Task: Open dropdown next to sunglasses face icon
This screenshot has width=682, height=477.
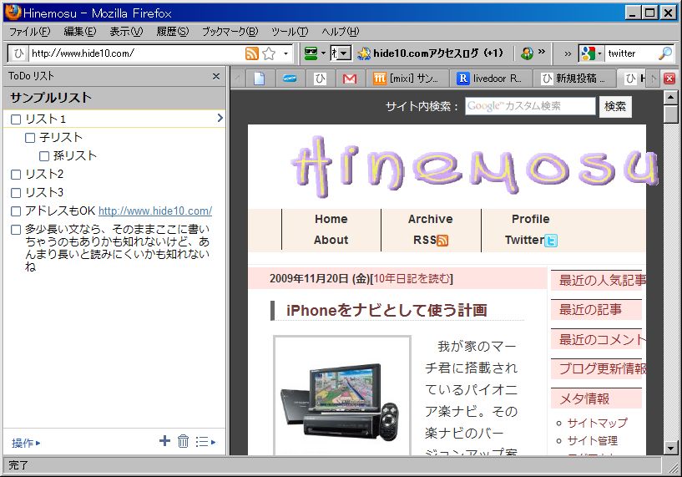Action: (x=323, y=53)
